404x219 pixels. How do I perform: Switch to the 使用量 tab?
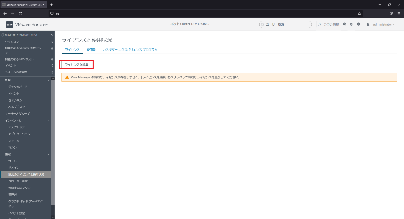point(91,49)
